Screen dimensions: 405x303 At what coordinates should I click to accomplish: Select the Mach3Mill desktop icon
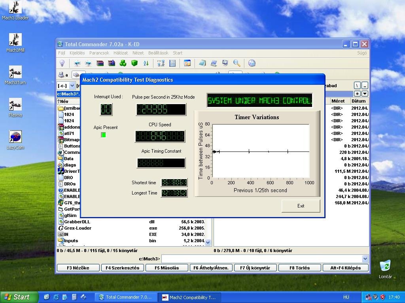tap(15, 43)
